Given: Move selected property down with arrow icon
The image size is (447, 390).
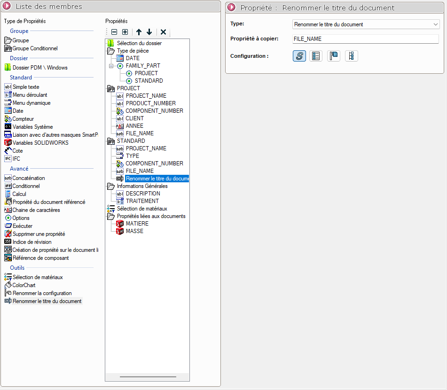Looking at the screenshot, I should [149, 32].
